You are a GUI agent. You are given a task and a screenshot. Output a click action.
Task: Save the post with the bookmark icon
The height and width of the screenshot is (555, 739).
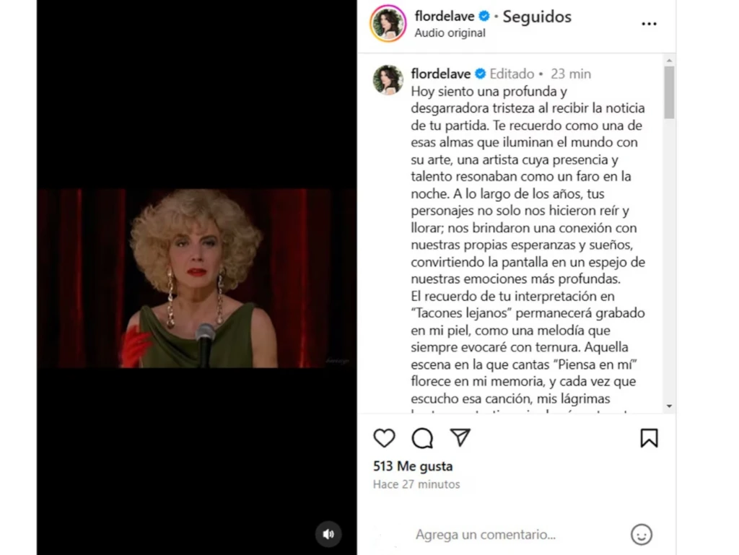point(649,438)
